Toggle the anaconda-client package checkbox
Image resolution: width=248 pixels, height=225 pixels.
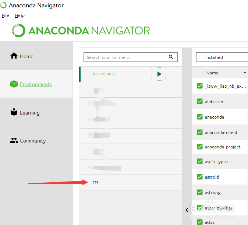200,132
